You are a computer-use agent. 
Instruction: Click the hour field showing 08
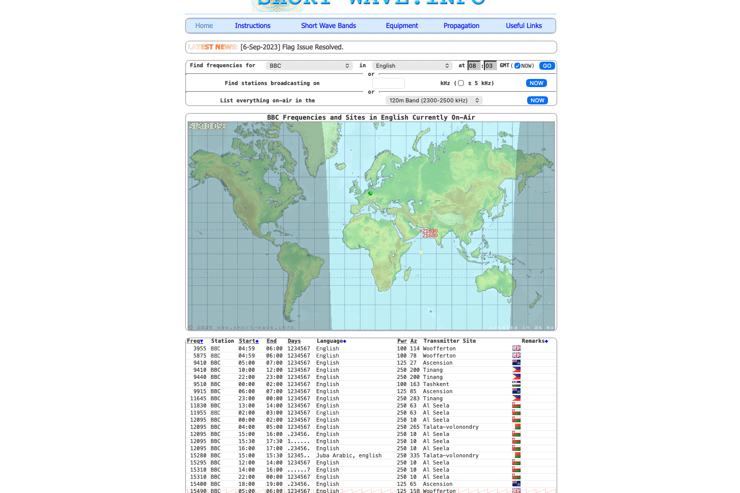pyautogui.click(x=474, y=66)
